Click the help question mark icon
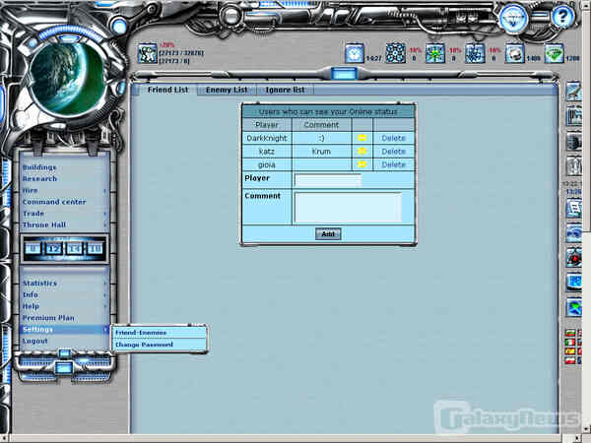 pos(562,16)
